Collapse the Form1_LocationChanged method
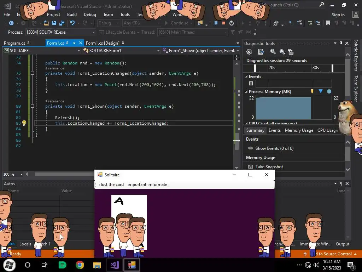This screenshot has width=362, height=272. (x=32, y=73)
